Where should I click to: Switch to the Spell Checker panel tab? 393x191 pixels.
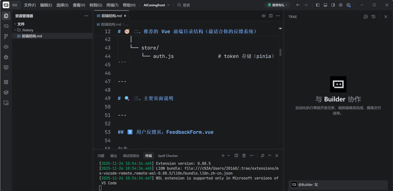pyautogui.click(x=168, y=155)
